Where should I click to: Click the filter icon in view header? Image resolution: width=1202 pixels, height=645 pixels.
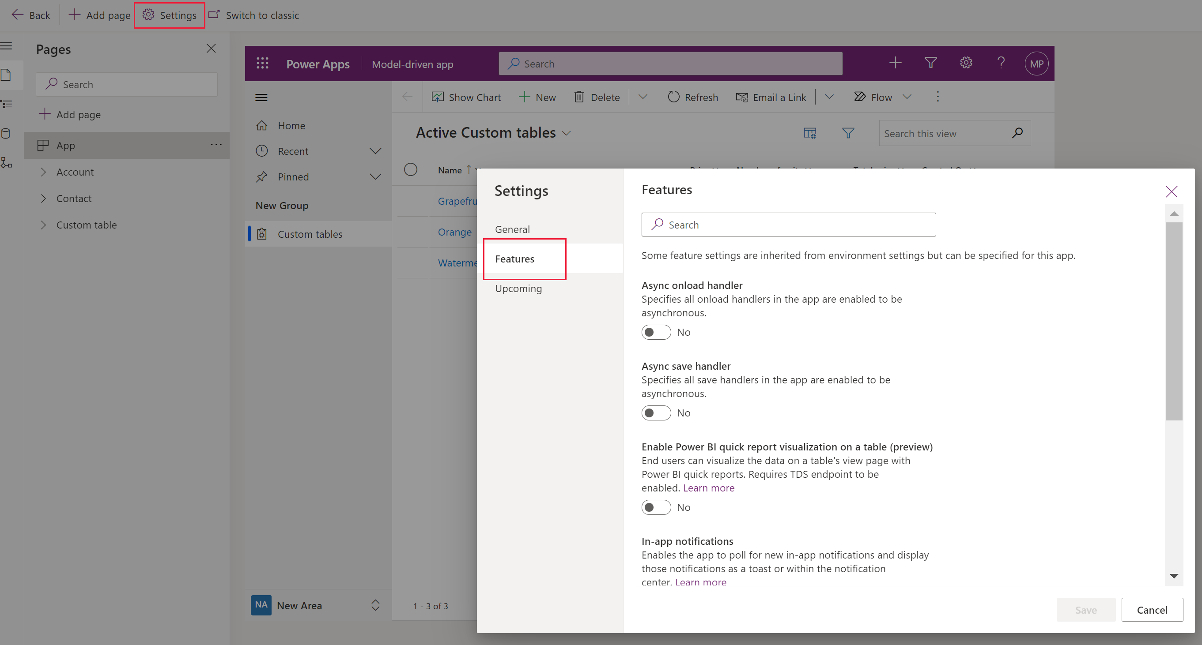(847, 133)
